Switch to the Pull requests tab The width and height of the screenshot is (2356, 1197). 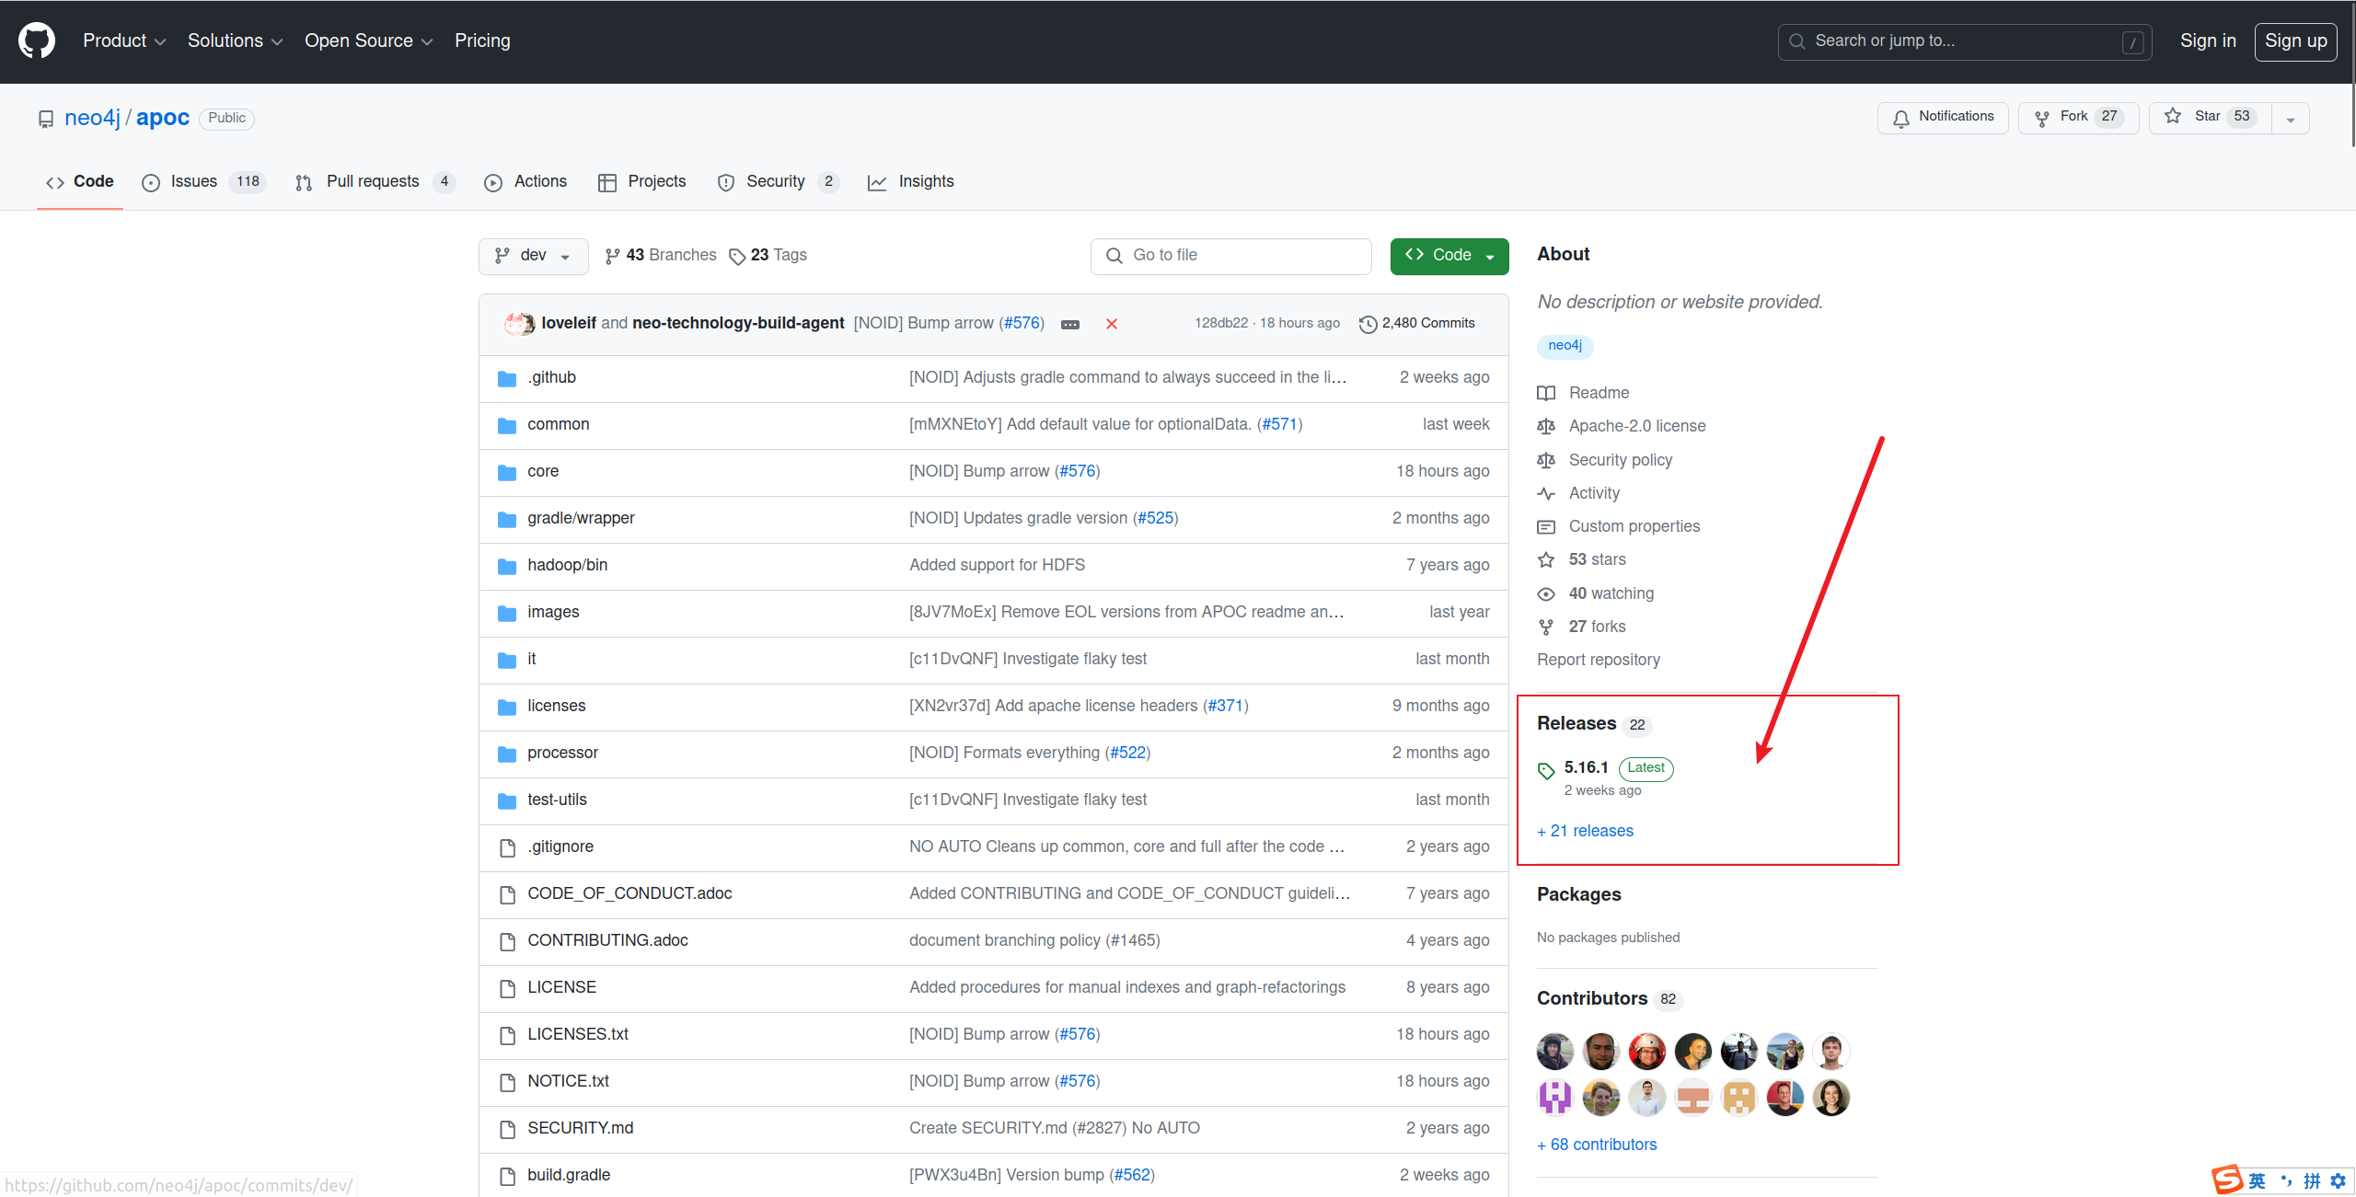(373, 182)
